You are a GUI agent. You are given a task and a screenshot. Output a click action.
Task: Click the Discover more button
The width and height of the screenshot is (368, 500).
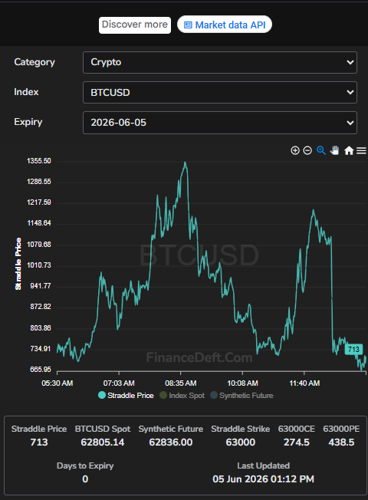click(x=135, y=25)
